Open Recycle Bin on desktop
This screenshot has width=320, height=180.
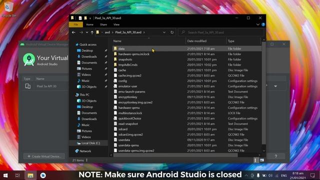point(8,9)
